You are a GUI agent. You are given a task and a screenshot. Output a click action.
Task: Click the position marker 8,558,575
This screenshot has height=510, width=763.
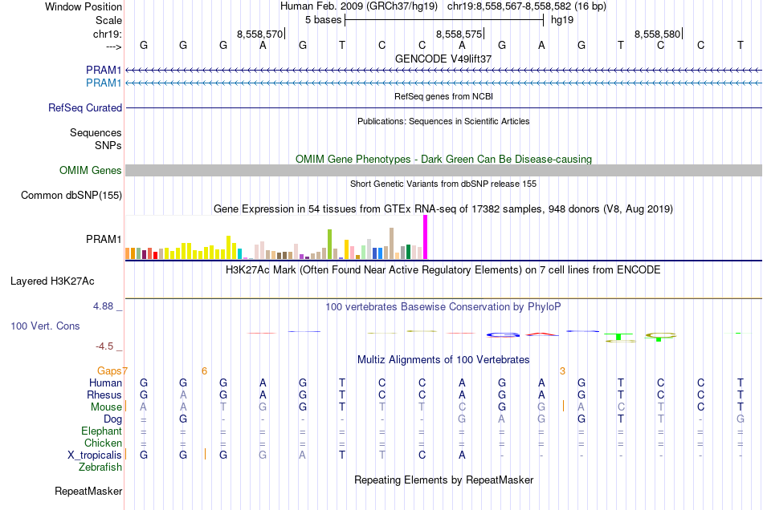pyautogui.click(x=459, y=34)
